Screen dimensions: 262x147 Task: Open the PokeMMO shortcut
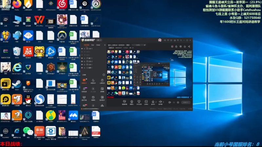pos(6,132)
